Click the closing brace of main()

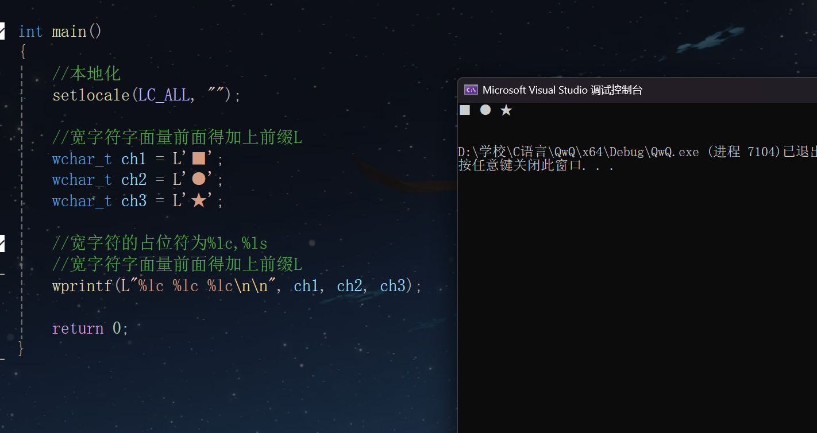coord(21,348)
